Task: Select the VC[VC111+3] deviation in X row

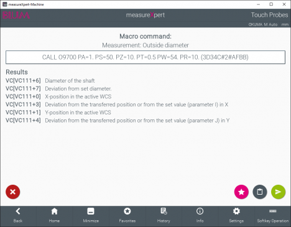Action: tap(117, 104)
